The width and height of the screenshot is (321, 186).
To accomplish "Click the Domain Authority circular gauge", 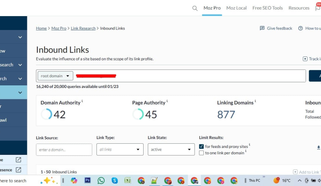I will tap(46, 114).
